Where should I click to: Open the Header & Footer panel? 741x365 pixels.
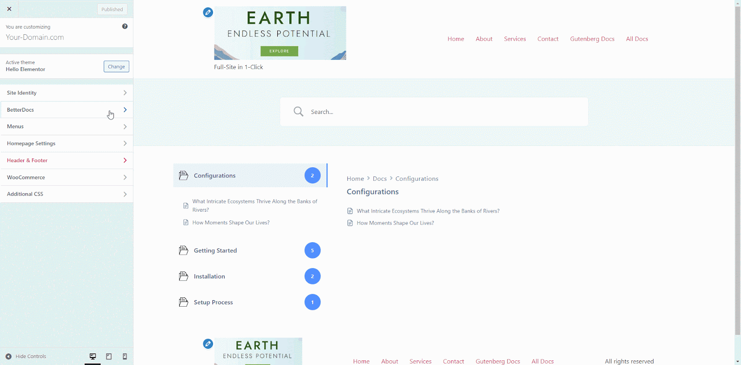[x=67, y=160]
